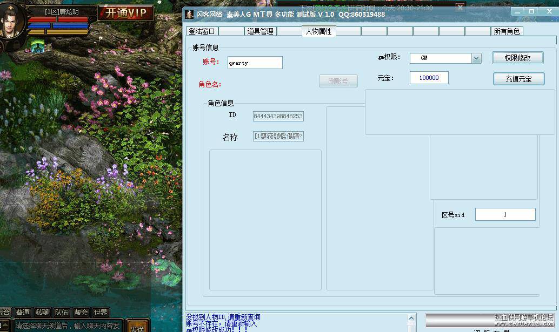Click the ID field with 844434398848253
Image resolution: width=559 pixels, height=332 pixels.
[278, 116]
